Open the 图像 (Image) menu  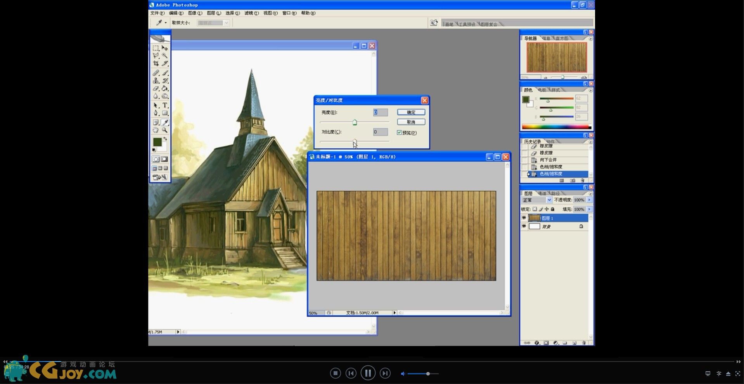(x=195, y=13)
